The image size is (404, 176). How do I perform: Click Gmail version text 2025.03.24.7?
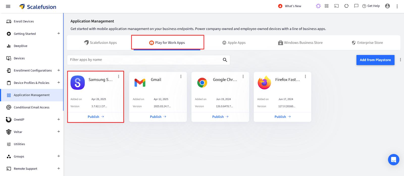(162, 107)
